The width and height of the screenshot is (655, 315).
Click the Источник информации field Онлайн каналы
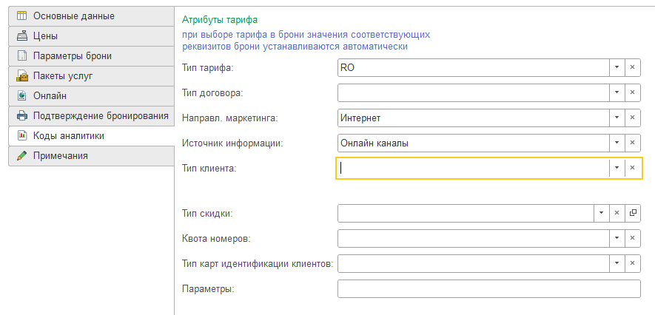coord(473,143)
